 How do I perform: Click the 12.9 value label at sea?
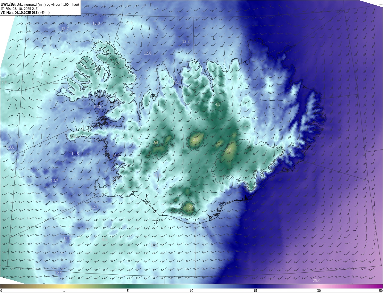[67, 238]
